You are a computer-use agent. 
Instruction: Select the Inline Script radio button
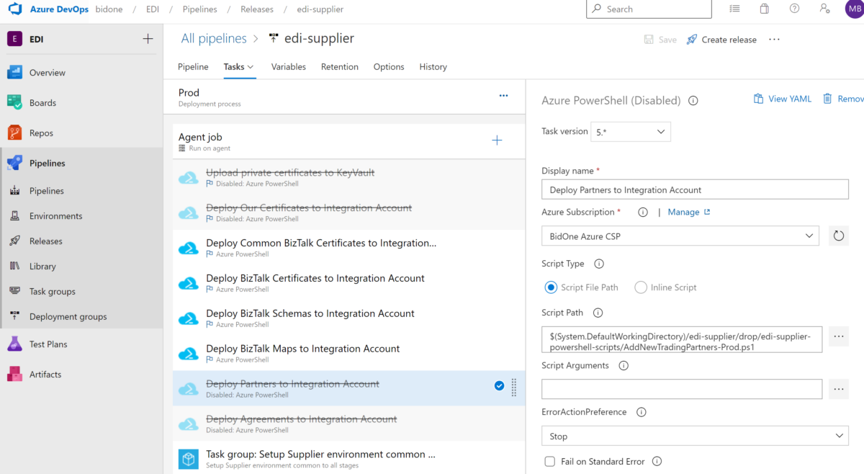click(640, 287)
